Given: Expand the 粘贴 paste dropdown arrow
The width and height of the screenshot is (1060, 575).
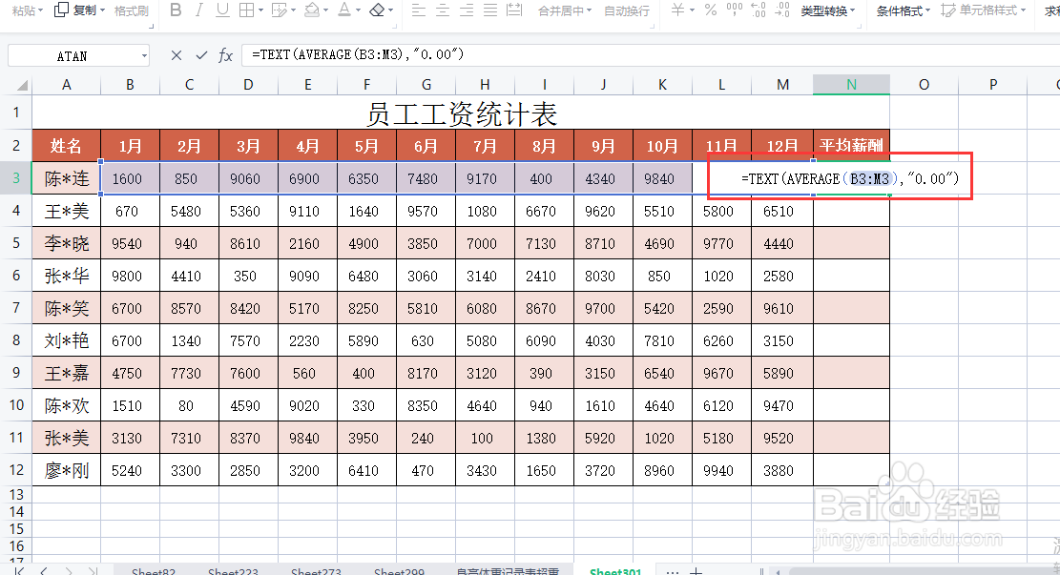Looking at the screenshot, I should tap(41, 10).
